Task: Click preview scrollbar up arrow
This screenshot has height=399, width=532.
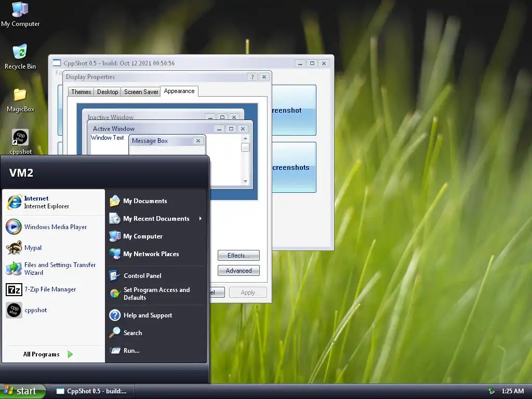Action: 245,138
